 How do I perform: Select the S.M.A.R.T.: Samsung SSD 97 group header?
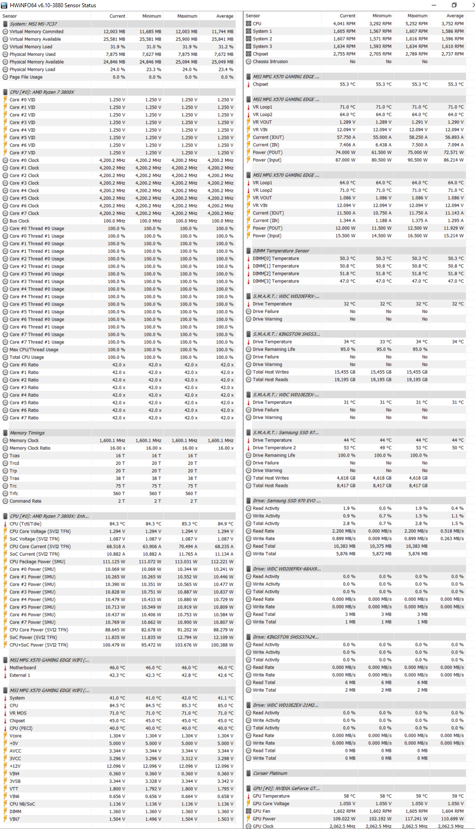(x=355, y=432)
